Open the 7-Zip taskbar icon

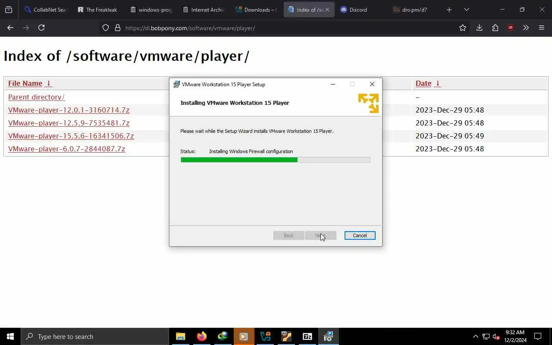pyautogui.click(x=307, y=336)
